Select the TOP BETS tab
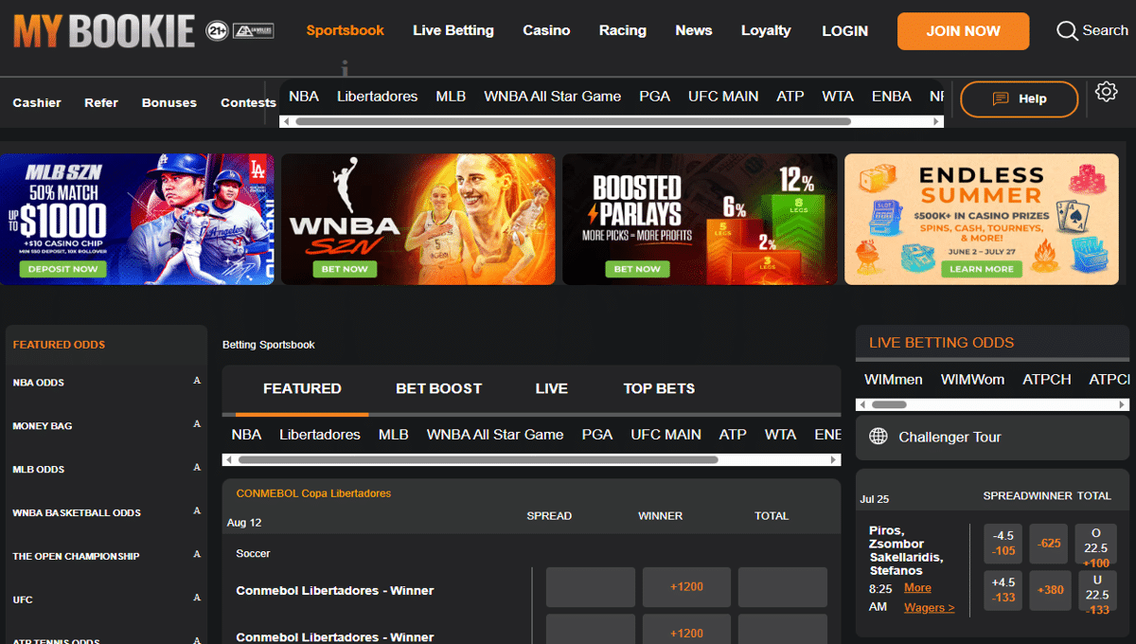 [x=659, y=388]
